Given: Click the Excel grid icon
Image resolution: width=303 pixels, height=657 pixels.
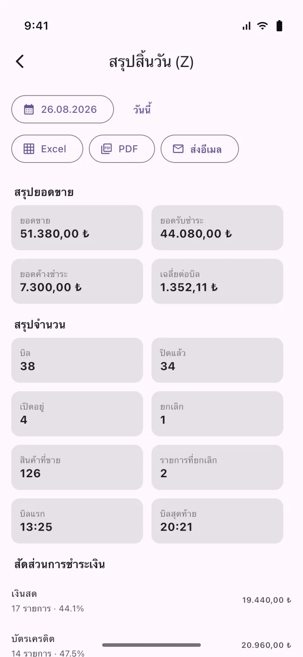Looking at the screenshot, I should click(29, 149).
